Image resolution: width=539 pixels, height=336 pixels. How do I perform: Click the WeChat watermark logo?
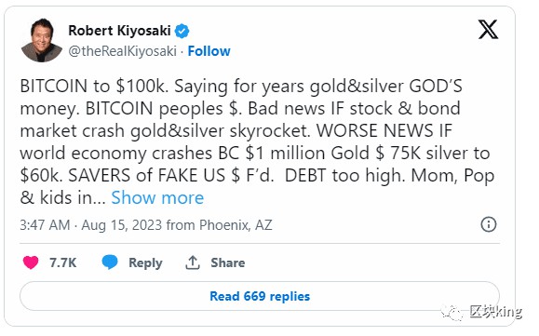(x=452, y=313)
